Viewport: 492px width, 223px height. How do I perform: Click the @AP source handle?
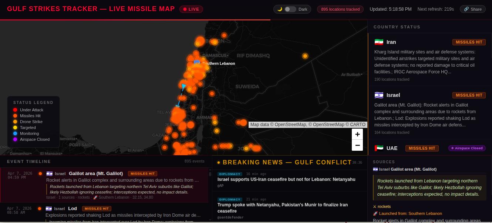pyautogui.click(x=220, y=186)
